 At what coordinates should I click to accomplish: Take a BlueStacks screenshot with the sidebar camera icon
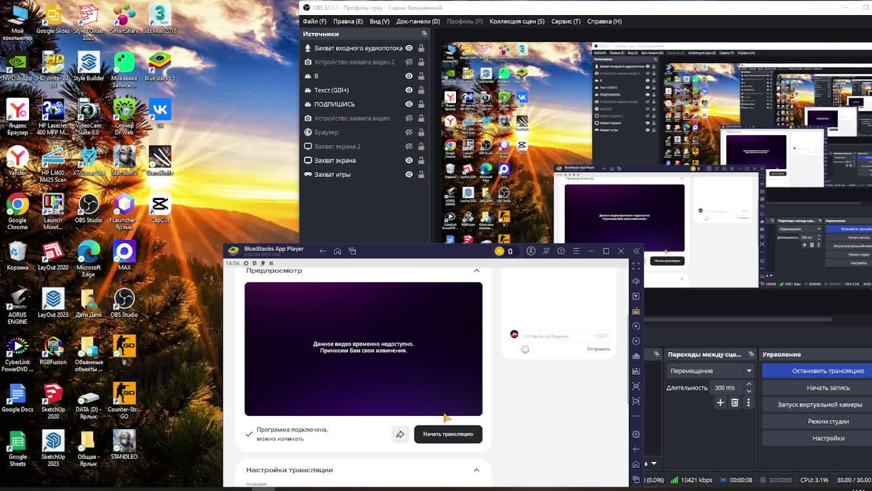pyautogui.click(x=636, y=386)
